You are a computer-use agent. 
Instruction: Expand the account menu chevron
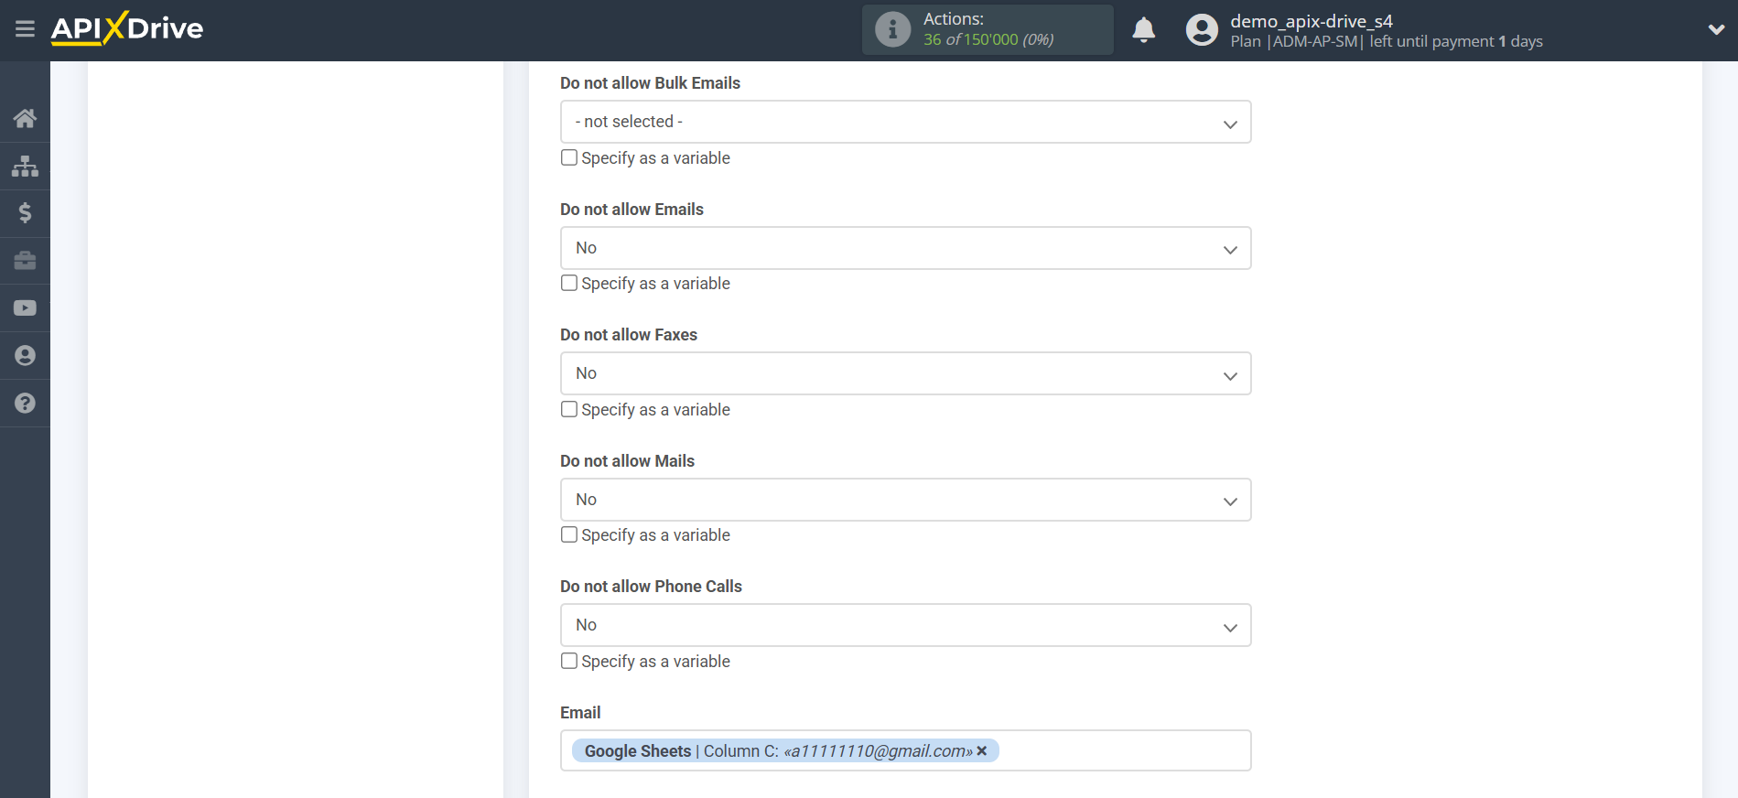pos(1716,30)
